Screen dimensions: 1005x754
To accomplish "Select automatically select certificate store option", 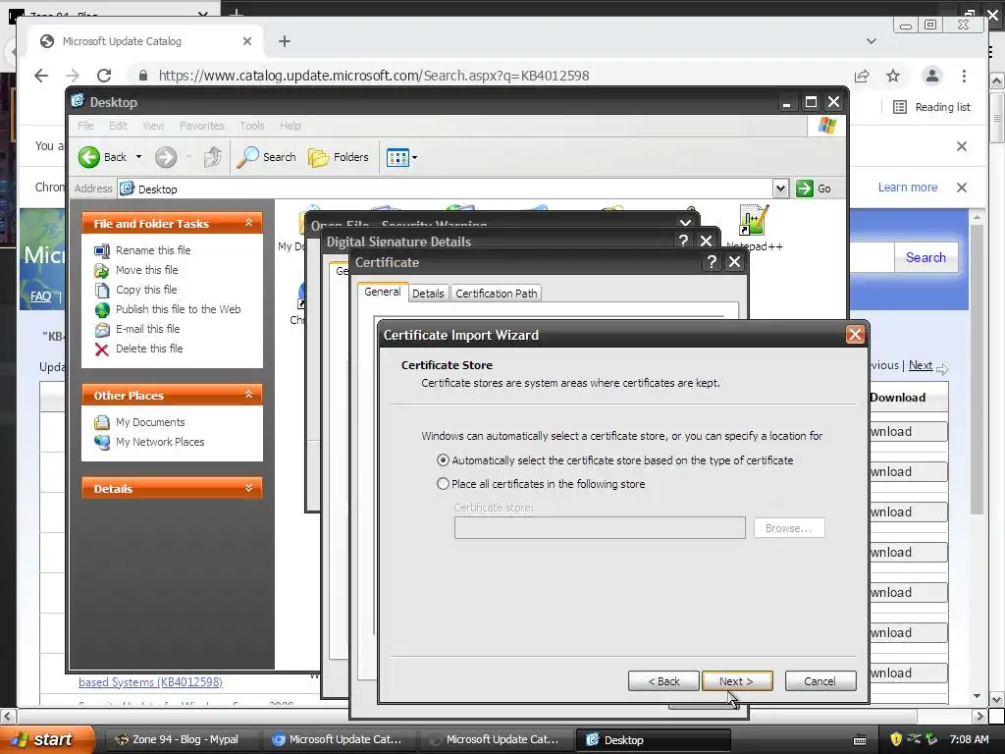I will [443, 460].
